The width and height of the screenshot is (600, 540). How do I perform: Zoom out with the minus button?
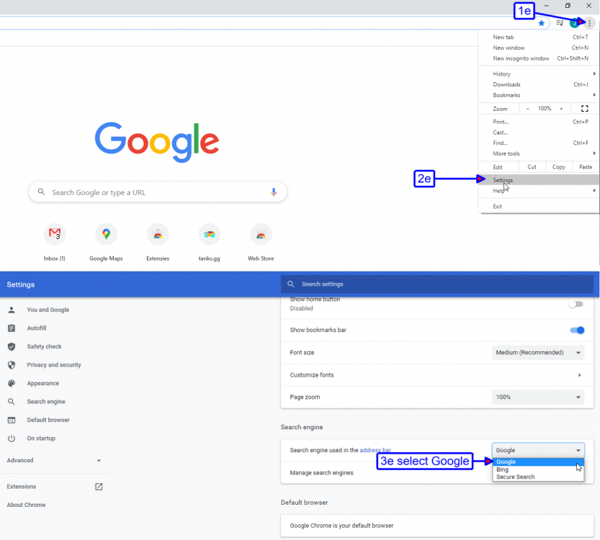click(528, 109)
